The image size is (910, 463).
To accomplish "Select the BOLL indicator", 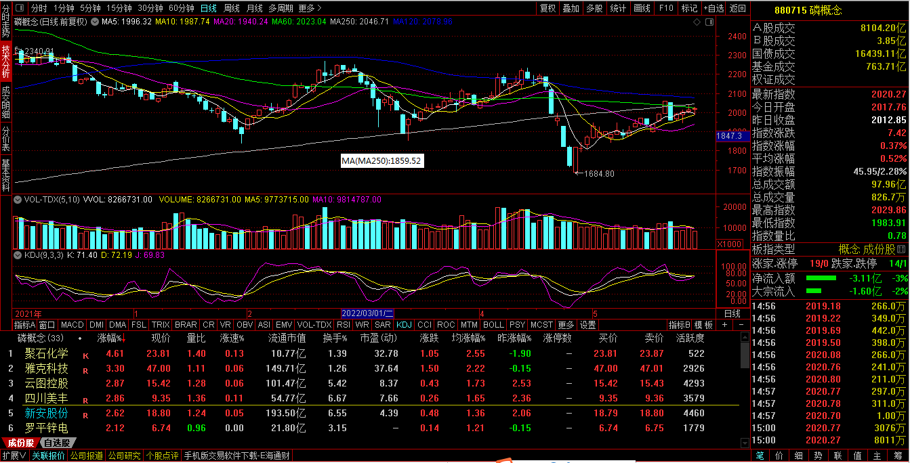I will click(493, 325).
